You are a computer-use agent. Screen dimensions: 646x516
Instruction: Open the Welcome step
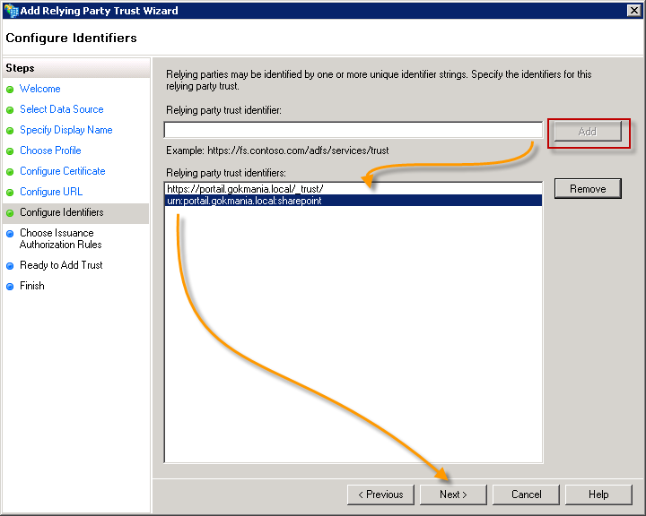pos(40,89)
